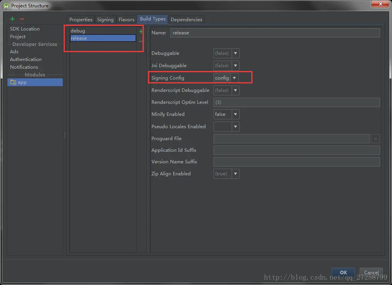Switch to the Signing tab
The width and height of the screenshot is (392, 285).
[105, 20]
